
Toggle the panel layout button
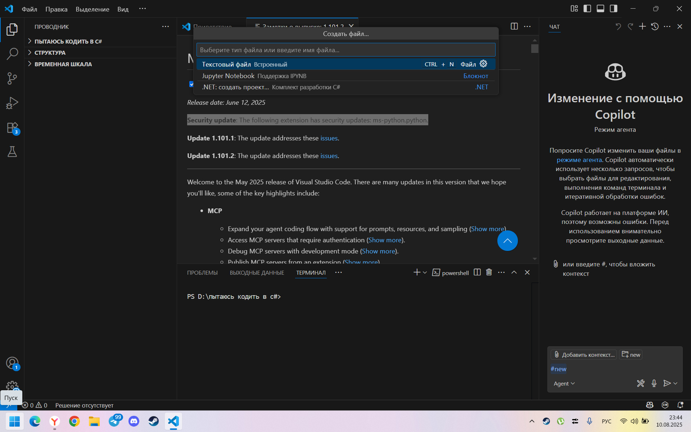[600, 9]
